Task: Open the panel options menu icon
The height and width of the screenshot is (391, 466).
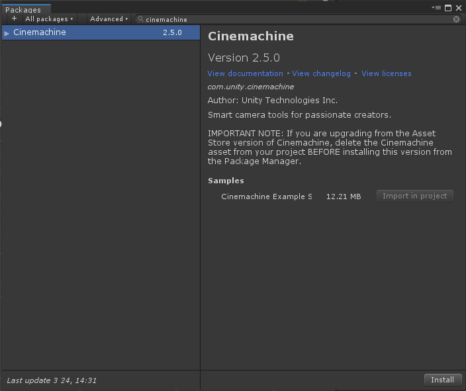Action: tap(436, 8)
